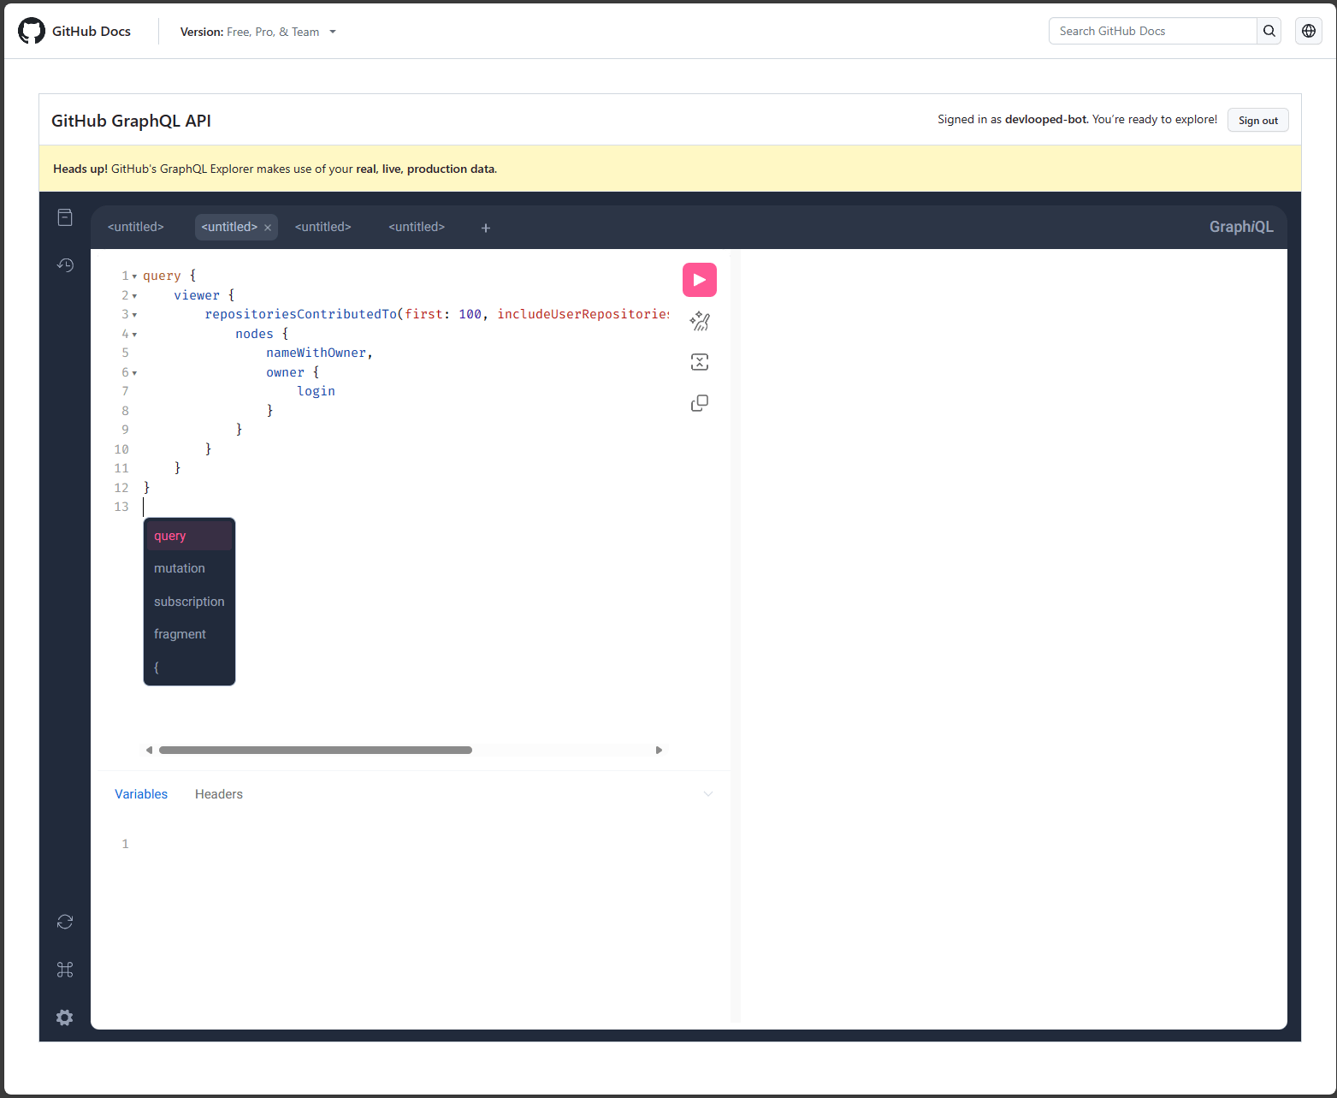Screen dimensions: 1337x1098
Task: Choose mutation from autocomplete list
Action: coord(189,568)
